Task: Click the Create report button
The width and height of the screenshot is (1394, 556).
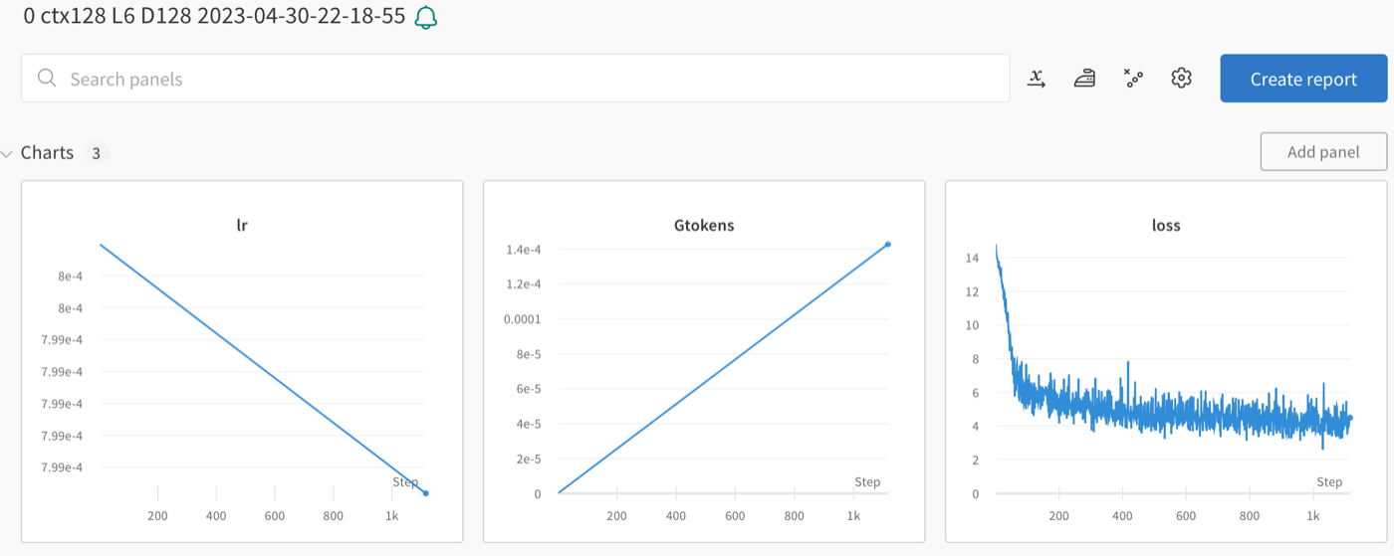Action: tap(1303, 79)
